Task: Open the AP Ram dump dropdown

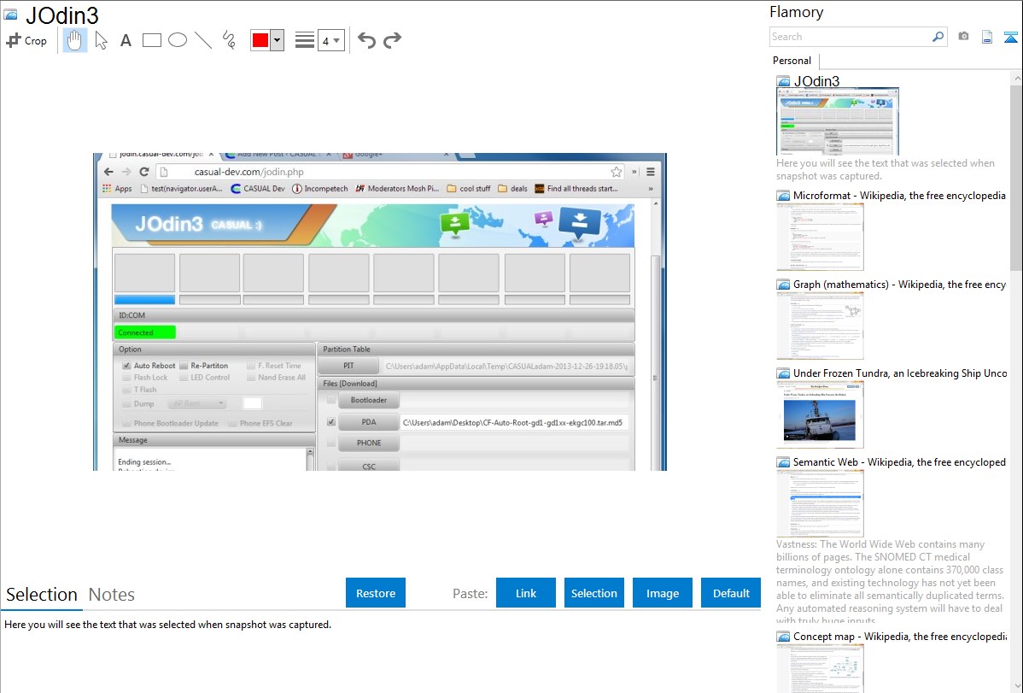Action: pyautogui.click(x=197, y=403)
